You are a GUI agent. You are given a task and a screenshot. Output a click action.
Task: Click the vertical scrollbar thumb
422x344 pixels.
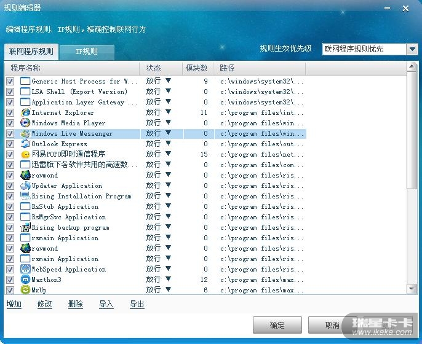pyautogui.click(x=412, y=130)
